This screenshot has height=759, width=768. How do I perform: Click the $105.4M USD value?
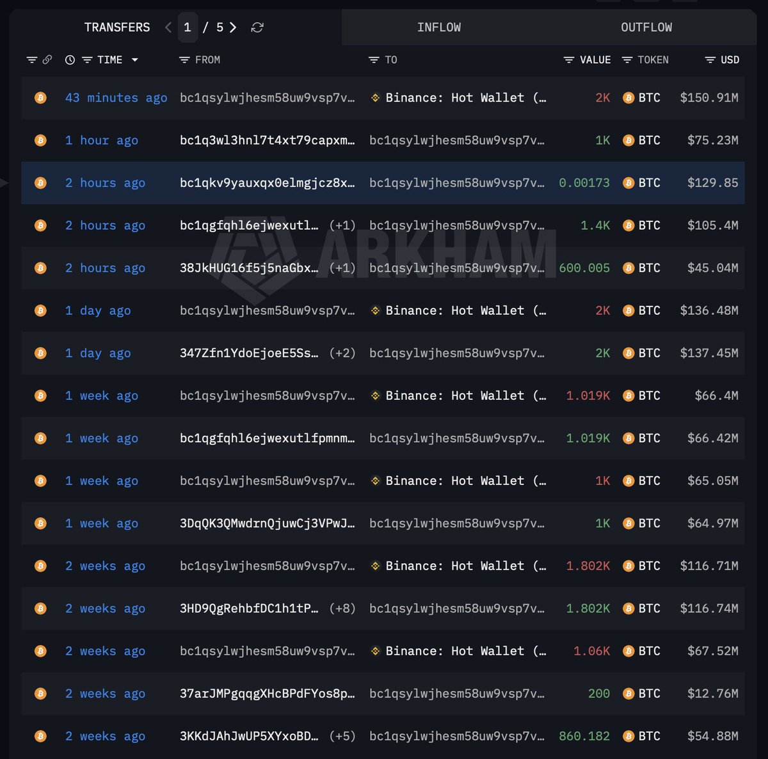[x=712, y=225]
